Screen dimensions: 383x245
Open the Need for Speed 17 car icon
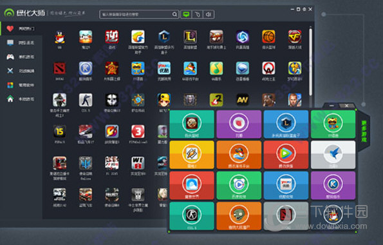(86, 132)
